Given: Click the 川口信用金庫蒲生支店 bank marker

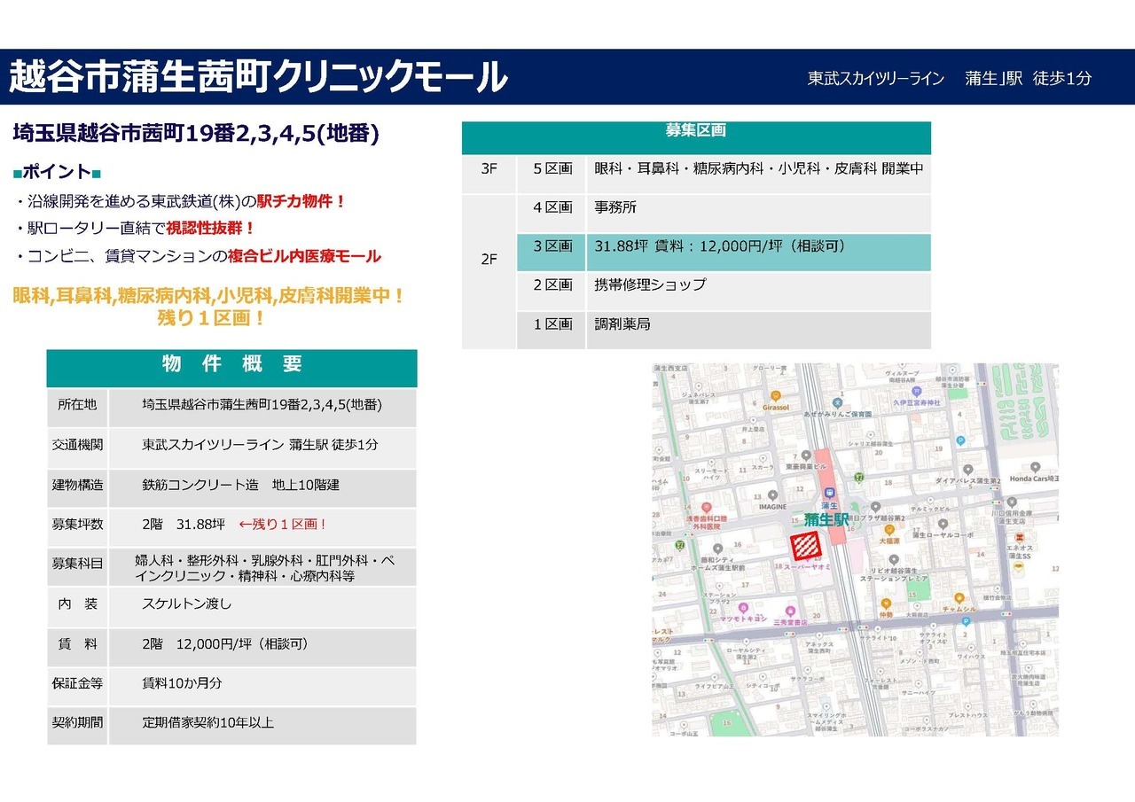Looking at the screenshot, I should (1012, 502).
